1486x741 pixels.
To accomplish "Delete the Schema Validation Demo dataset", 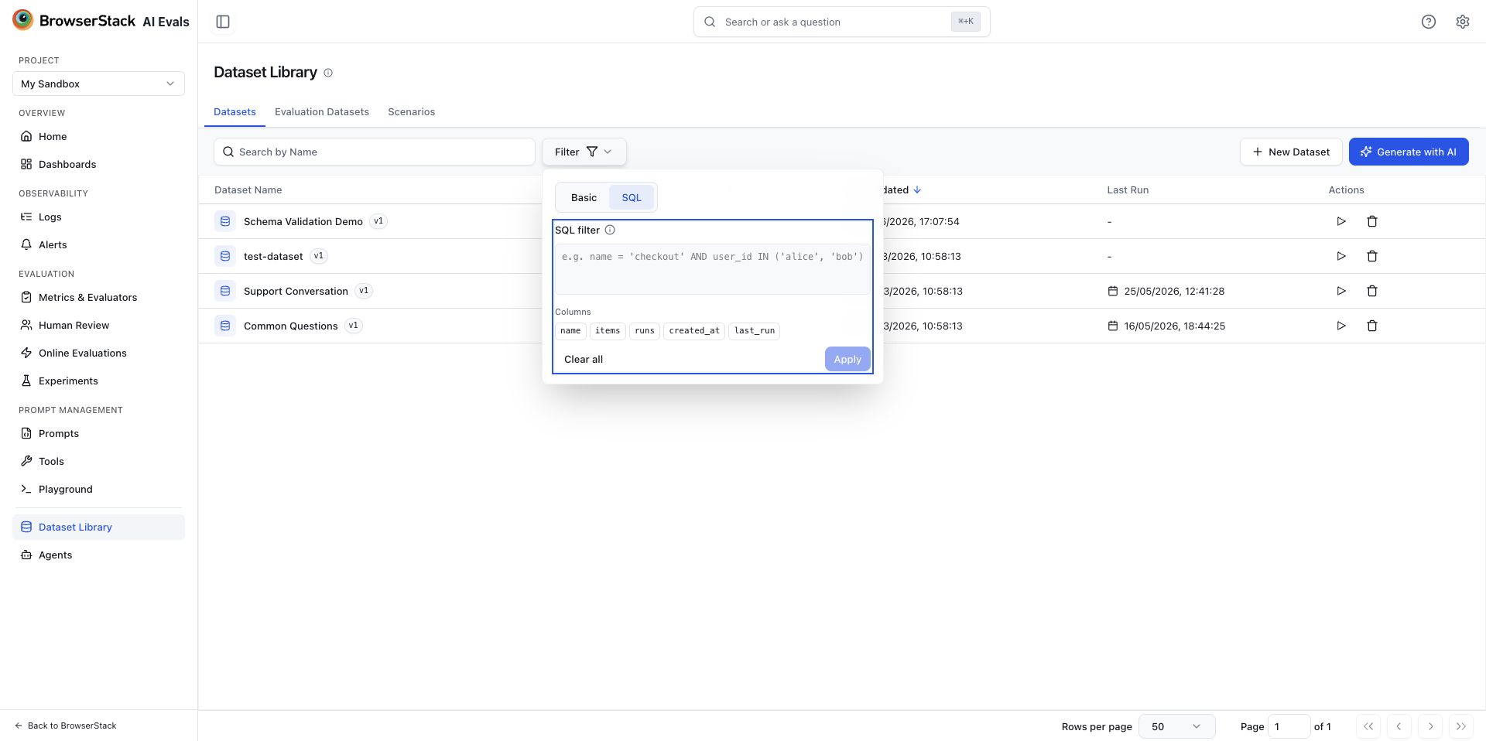I will (x=1372, y=221).
